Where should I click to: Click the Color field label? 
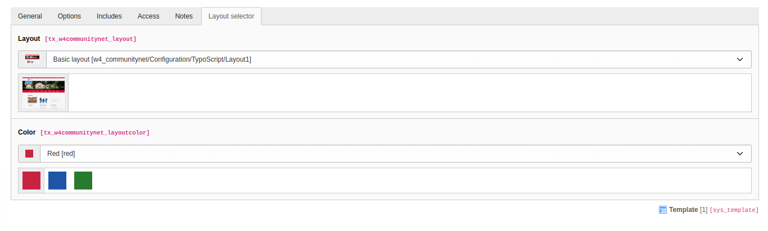pyautogui.click(x=27, y=132)
